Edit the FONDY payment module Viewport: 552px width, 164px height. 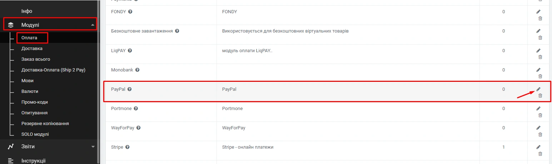(538, 12)
